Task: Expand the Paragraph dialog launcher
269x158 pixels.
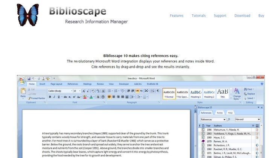Action: click(x=159, y=102)
